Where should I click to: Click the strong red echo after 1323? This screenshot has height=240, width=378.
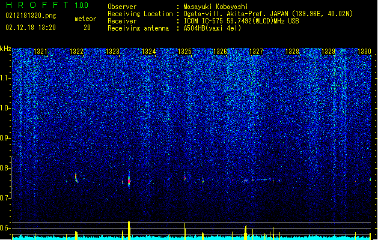click(129, 181)
